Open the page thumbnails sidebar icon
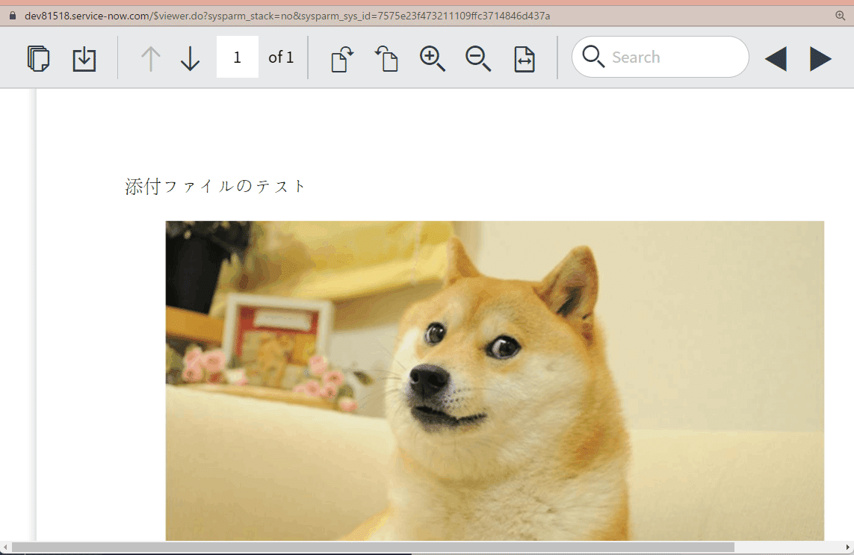 pos(38,58)
